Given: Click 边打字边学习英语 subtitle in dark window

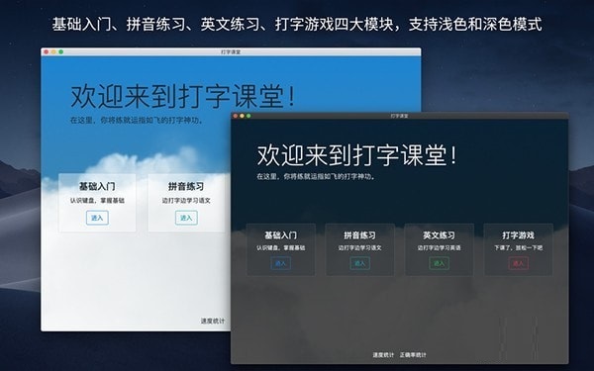Looking at the screenshot, I should [x=439, y=248].
